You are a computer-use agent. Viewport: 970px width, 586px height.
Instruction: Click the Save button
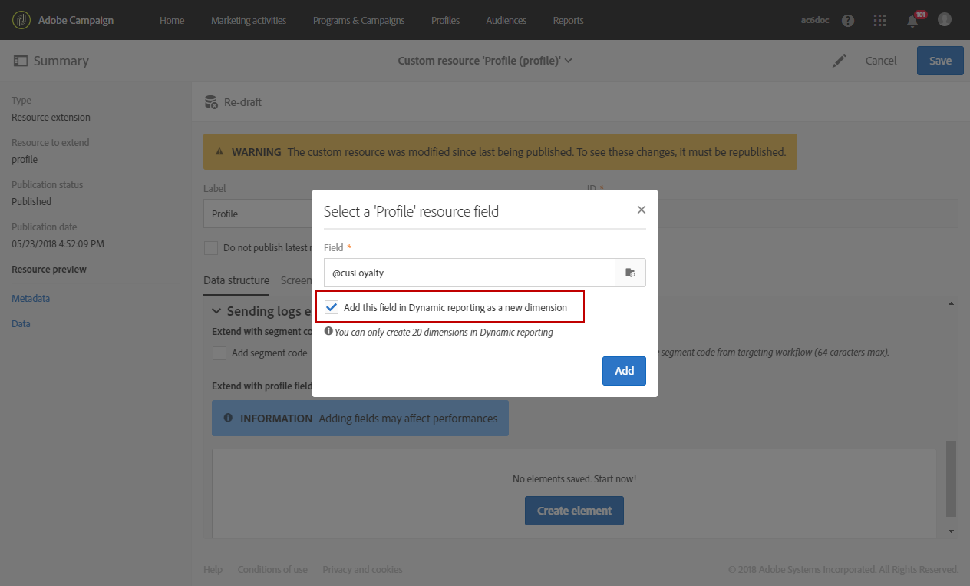(x=940, y=61)
